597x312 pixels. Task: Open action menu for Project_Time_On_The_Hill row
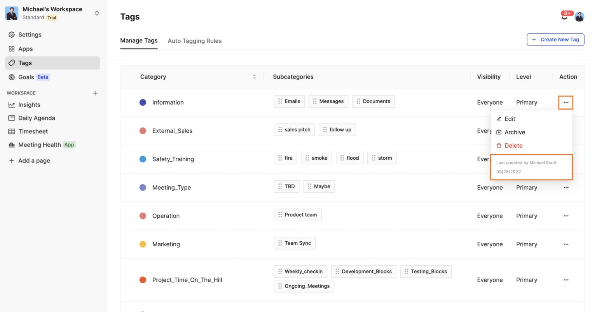click(566, 280)
